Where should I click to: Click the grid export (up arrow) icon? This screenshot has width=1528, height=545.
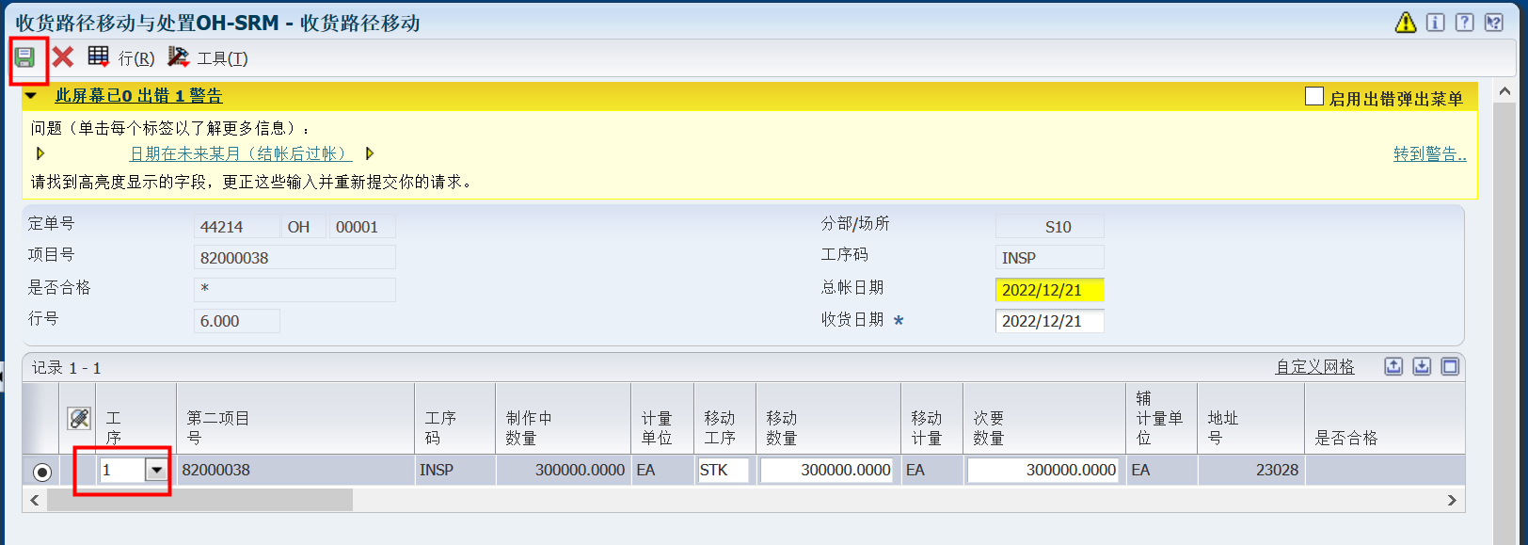click(x=1393, y=366)
